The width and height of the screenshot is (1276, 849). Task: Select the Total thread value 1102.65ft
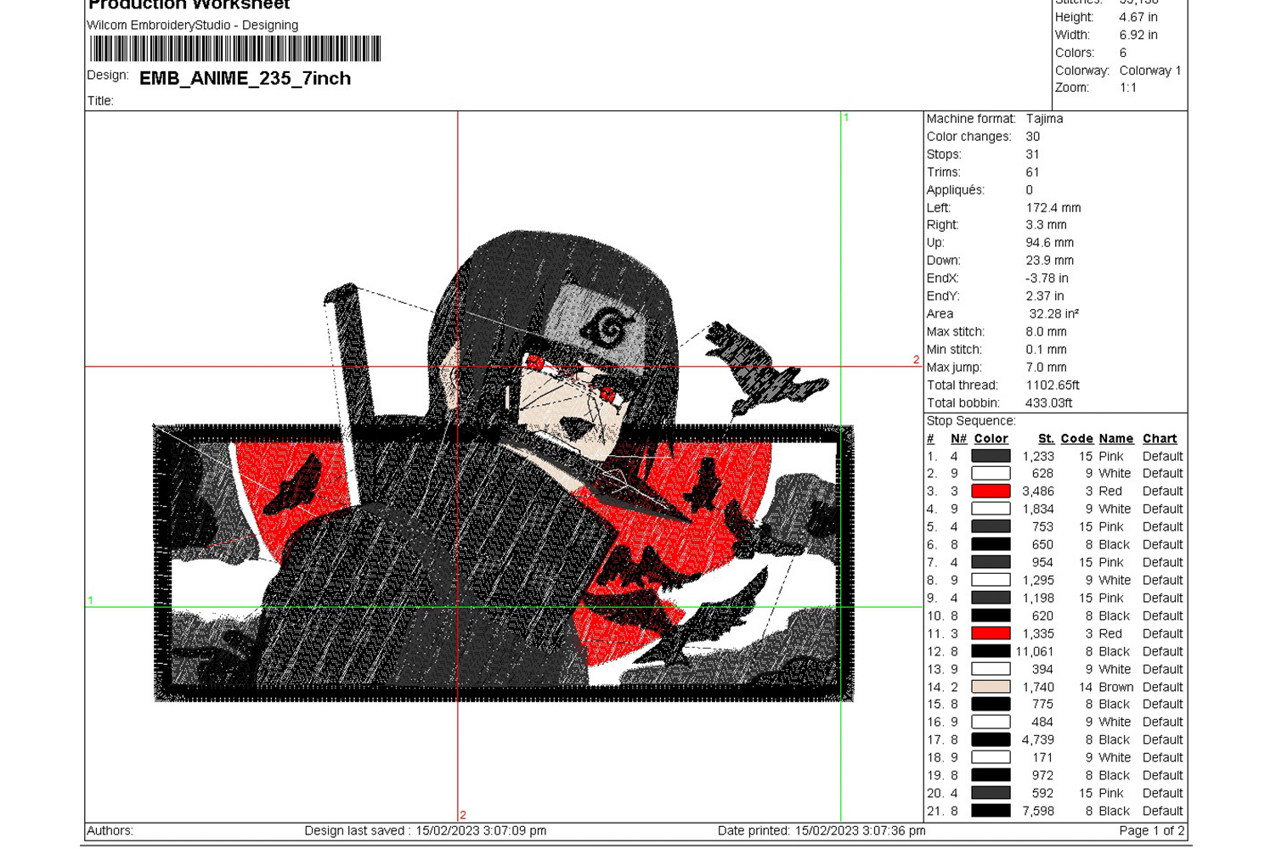[1052, 385]
